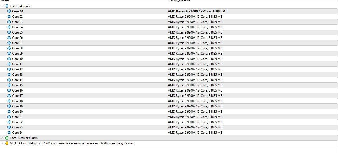
Task: Select the Core 24 label
Action: click(17, 132)
